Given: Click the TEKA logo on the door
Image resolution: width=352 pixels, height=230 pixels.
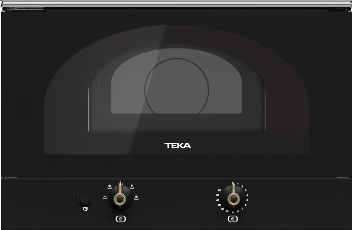Looking at the screenshot, I should (176, 146).
